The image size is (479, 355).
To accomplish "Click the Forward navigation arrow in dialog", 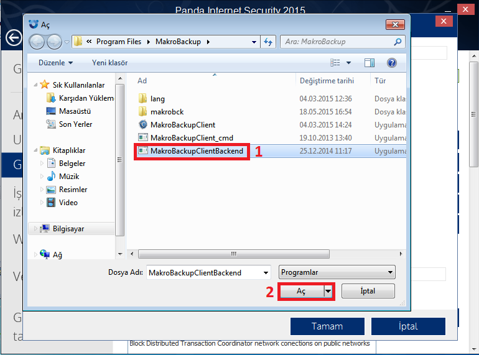I will (x=54, y=42).
